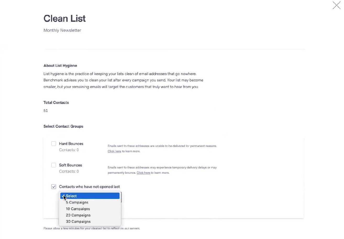Click the About List Hygiene heading

pyautogui.click(x=60, y=66)
